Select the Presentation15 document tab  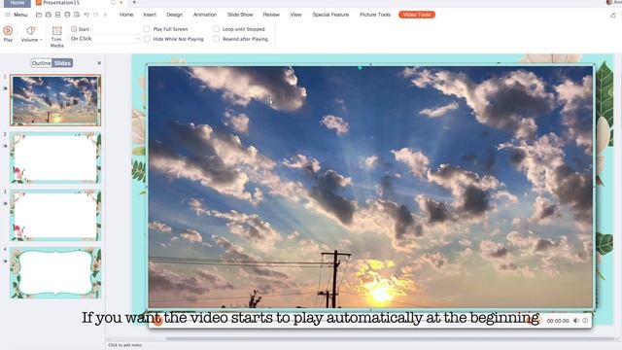tap(60, 3)
